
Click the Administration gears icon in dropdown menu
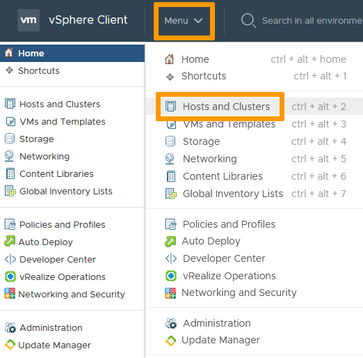point(171,323)
